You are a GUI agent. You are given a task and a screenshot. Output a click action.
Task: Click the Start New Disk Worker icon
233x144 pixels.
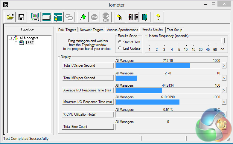click(x=47, y=17)
